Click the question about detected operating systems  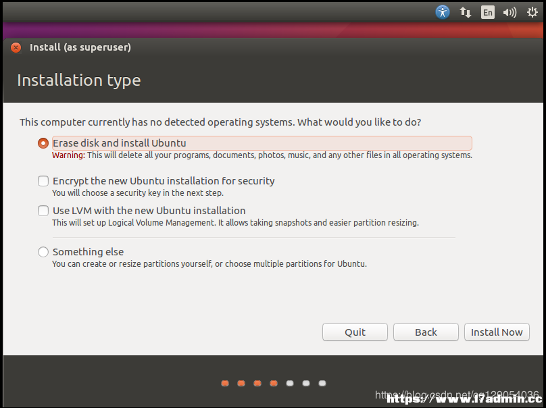220,122
